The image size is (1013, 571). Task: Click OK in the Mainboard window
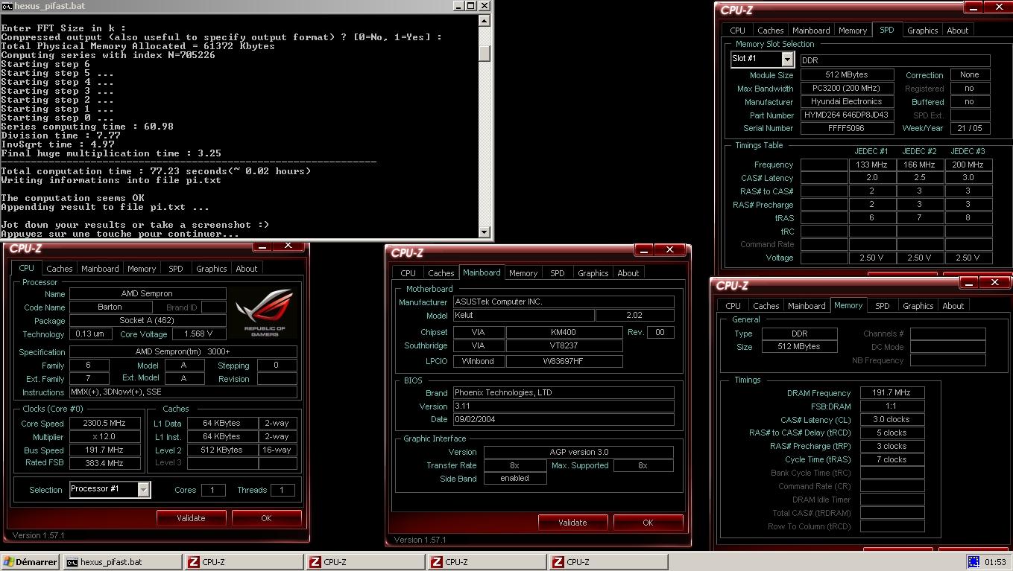(648, 523)
